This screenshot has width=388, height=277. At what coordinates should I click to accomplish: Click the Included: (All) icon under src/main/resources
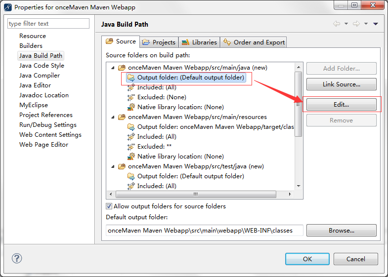131,137
